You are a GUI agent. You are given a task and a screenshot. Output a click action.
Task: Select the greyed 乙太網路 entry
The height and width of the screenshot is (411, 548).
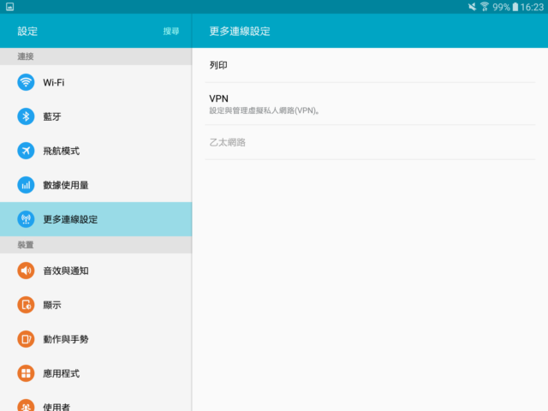coord(370,142)
